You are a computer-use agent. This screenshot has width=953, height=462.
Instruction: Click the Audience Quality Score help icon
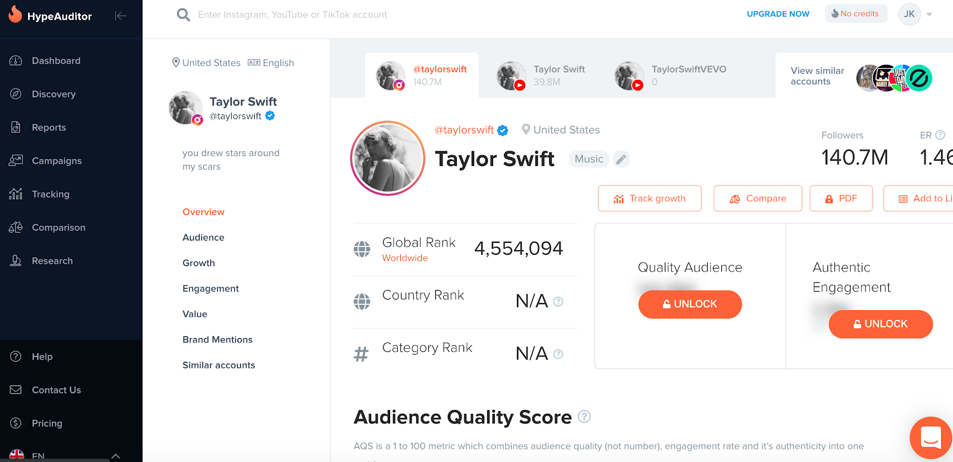(584, 417)
